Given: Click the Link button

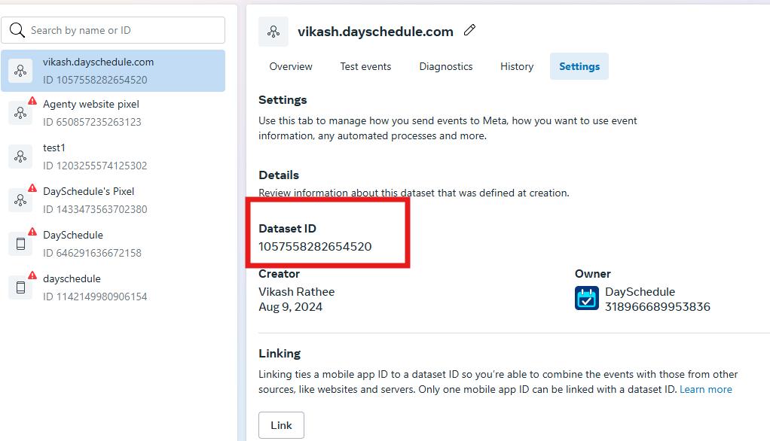Looking at the screenshot, I should 281,425.
